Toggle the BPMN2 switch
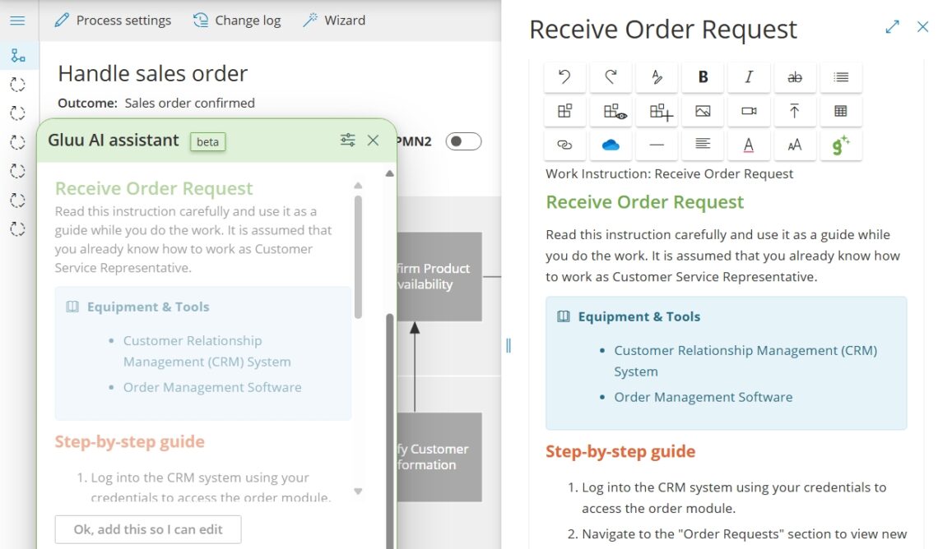938x549 pixels. (x=463, y=141)
